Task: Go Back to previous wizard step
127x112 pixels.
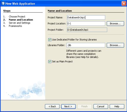Action: 52,107
